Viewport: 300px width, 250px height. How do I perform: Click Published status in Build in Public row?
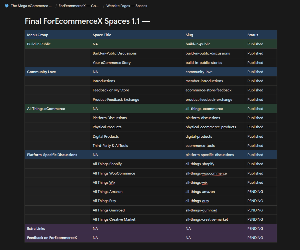261,44
